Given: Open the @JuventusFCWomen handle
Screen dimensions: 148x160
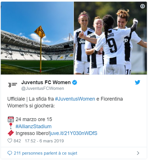Looking at the screenshot, I should (43, 88).
